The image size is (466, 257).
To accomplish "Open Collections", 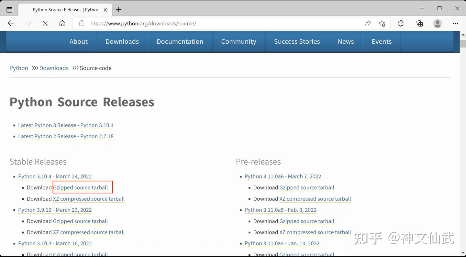I will (x=419, y=23).
